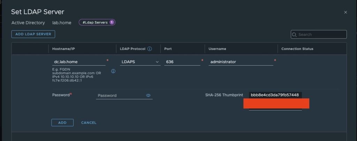Screen dimensions: 357x141
Task: Click the Port column header
Action: (x=168, y=49)
